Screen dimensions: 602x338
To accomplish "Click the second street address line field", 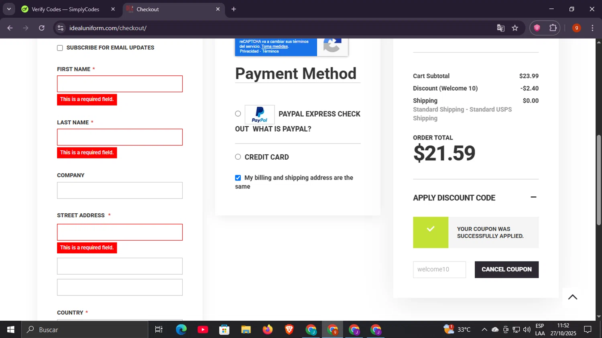I will click(120, 266).
